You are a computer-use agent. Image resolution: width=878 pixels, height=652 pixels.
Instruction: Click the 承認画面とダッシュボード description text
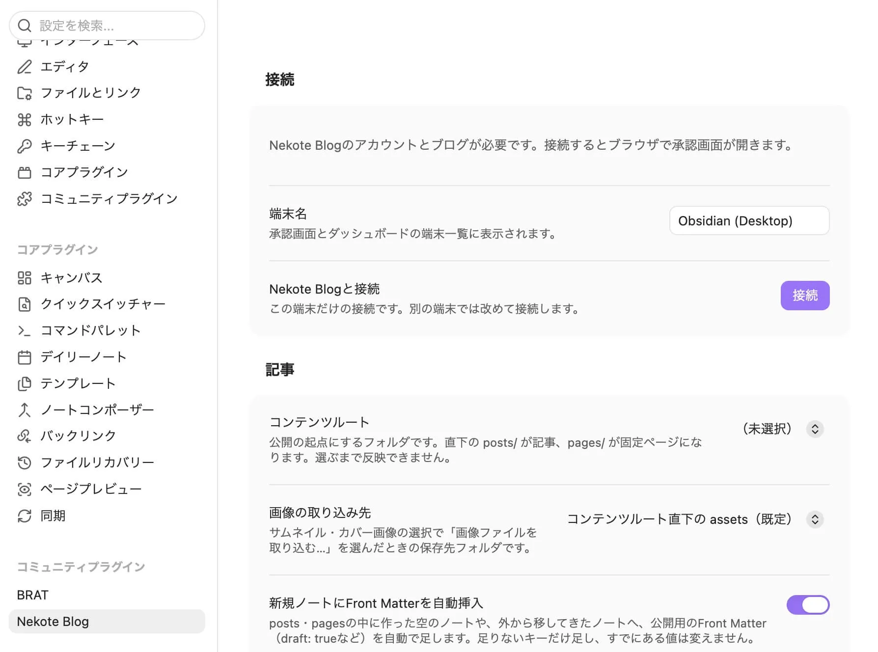[x=412, y=234]
